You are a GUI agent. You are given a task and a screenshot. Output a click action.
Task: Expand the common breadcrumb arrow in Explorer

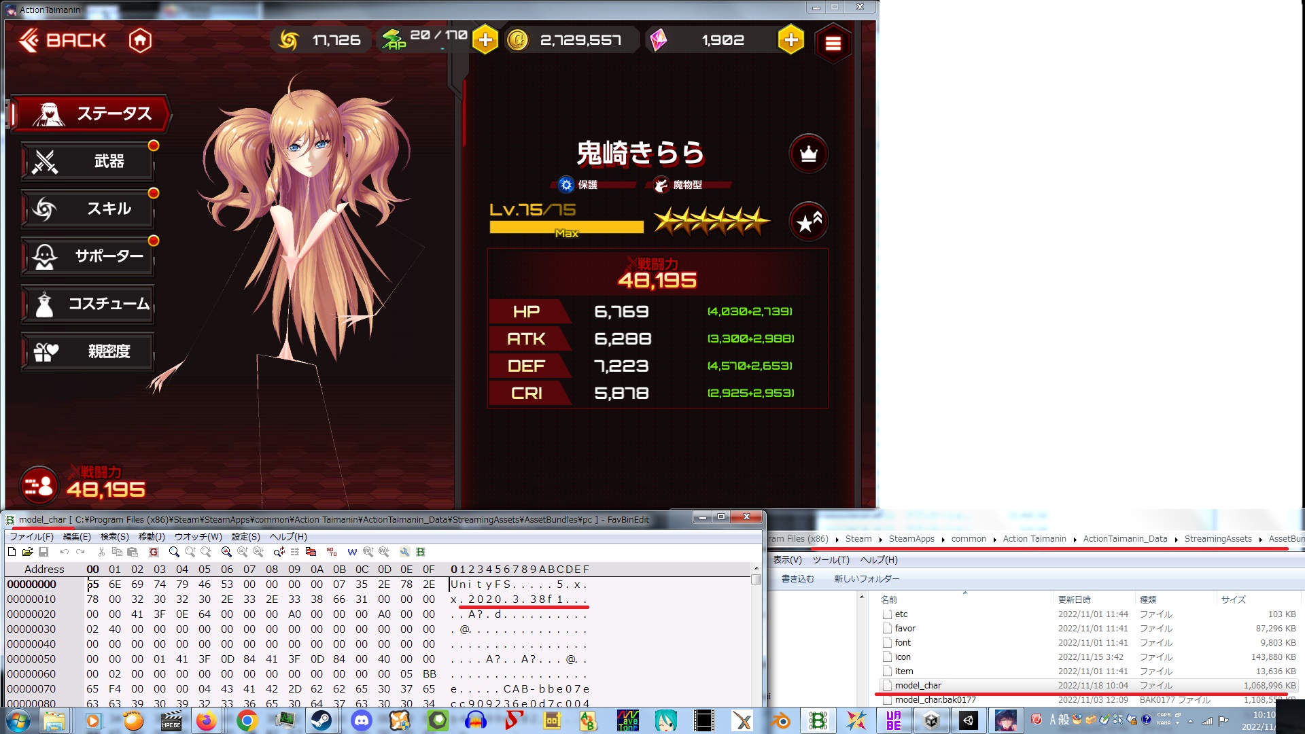pyautogui.click(x=994, y=540)
